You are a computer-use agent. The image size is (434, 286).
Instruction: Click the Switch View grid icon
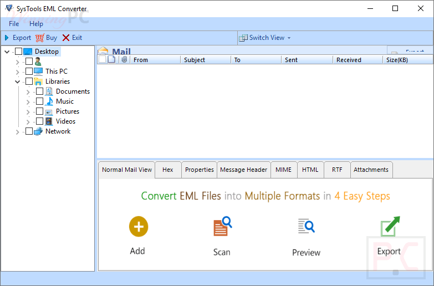243,38
